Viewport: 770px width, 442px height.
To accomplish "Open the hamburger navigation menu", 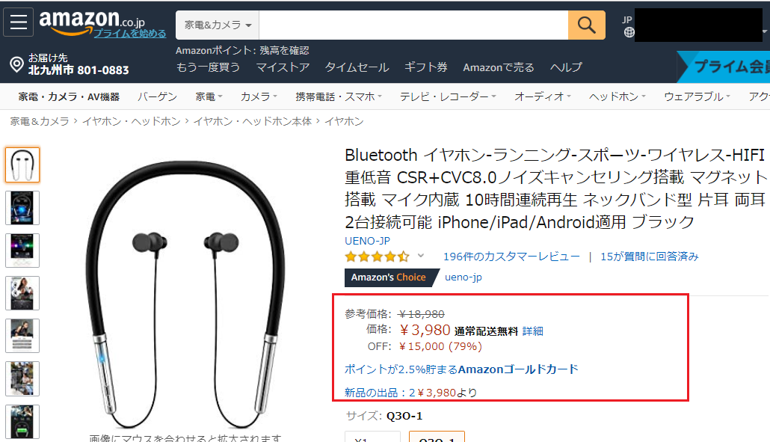I will pos(18,22).
